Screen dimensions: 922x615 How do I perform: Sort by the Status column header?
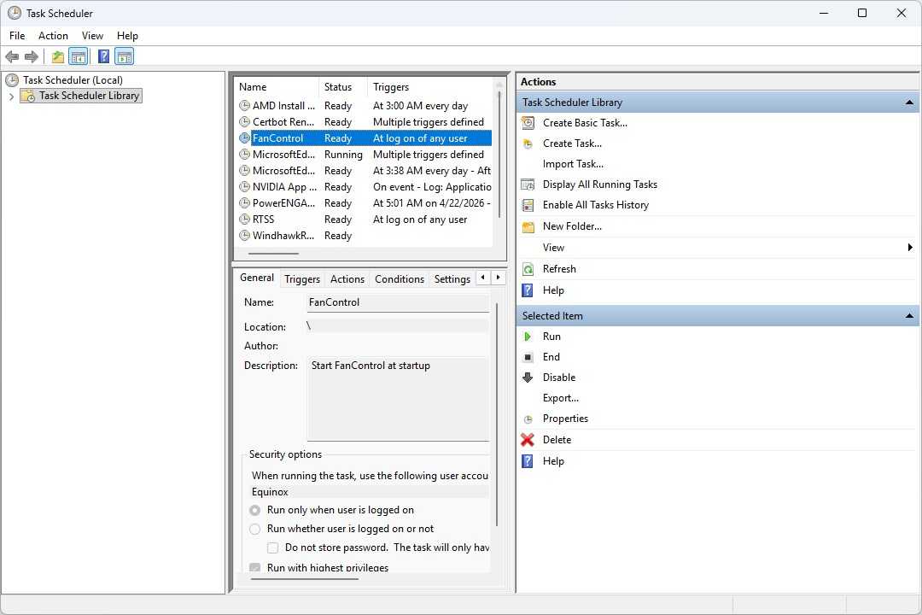click(343, 87)
